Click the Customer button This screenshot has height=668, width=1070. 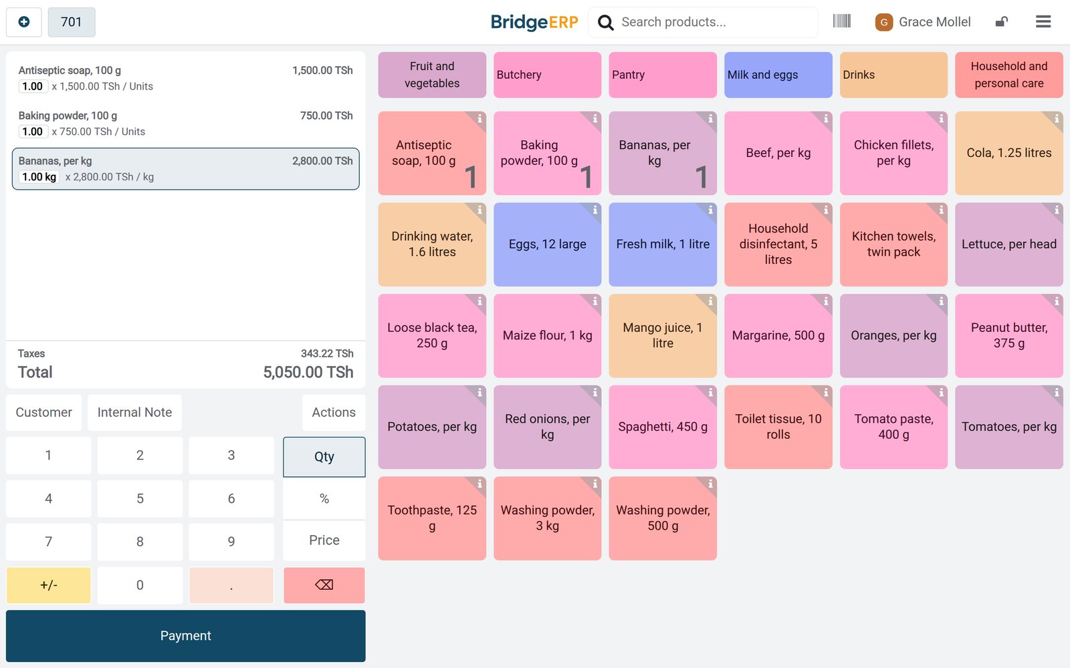(x=44, y=413)
